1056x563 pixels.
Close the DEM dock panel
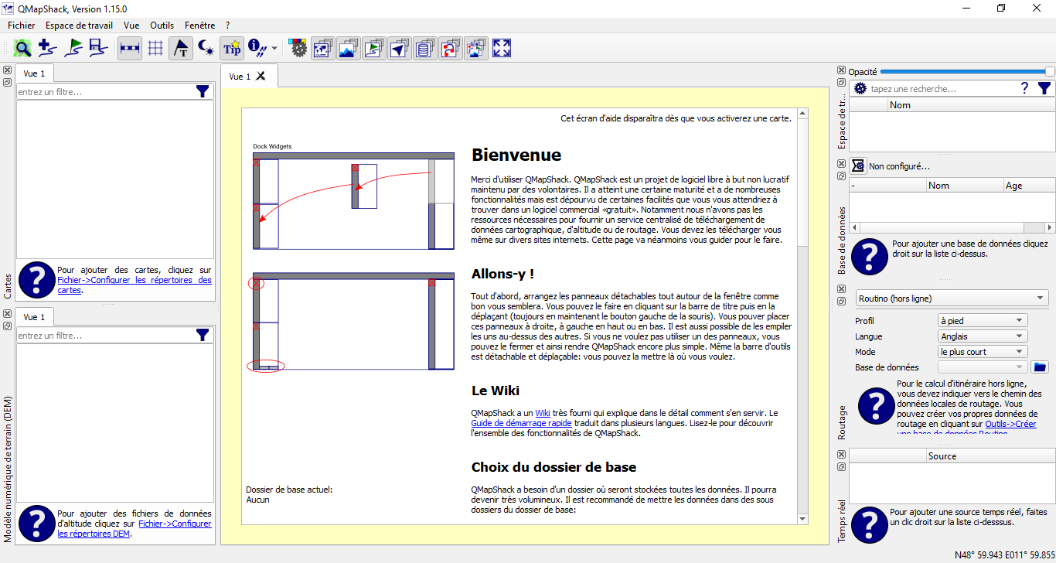7,314
